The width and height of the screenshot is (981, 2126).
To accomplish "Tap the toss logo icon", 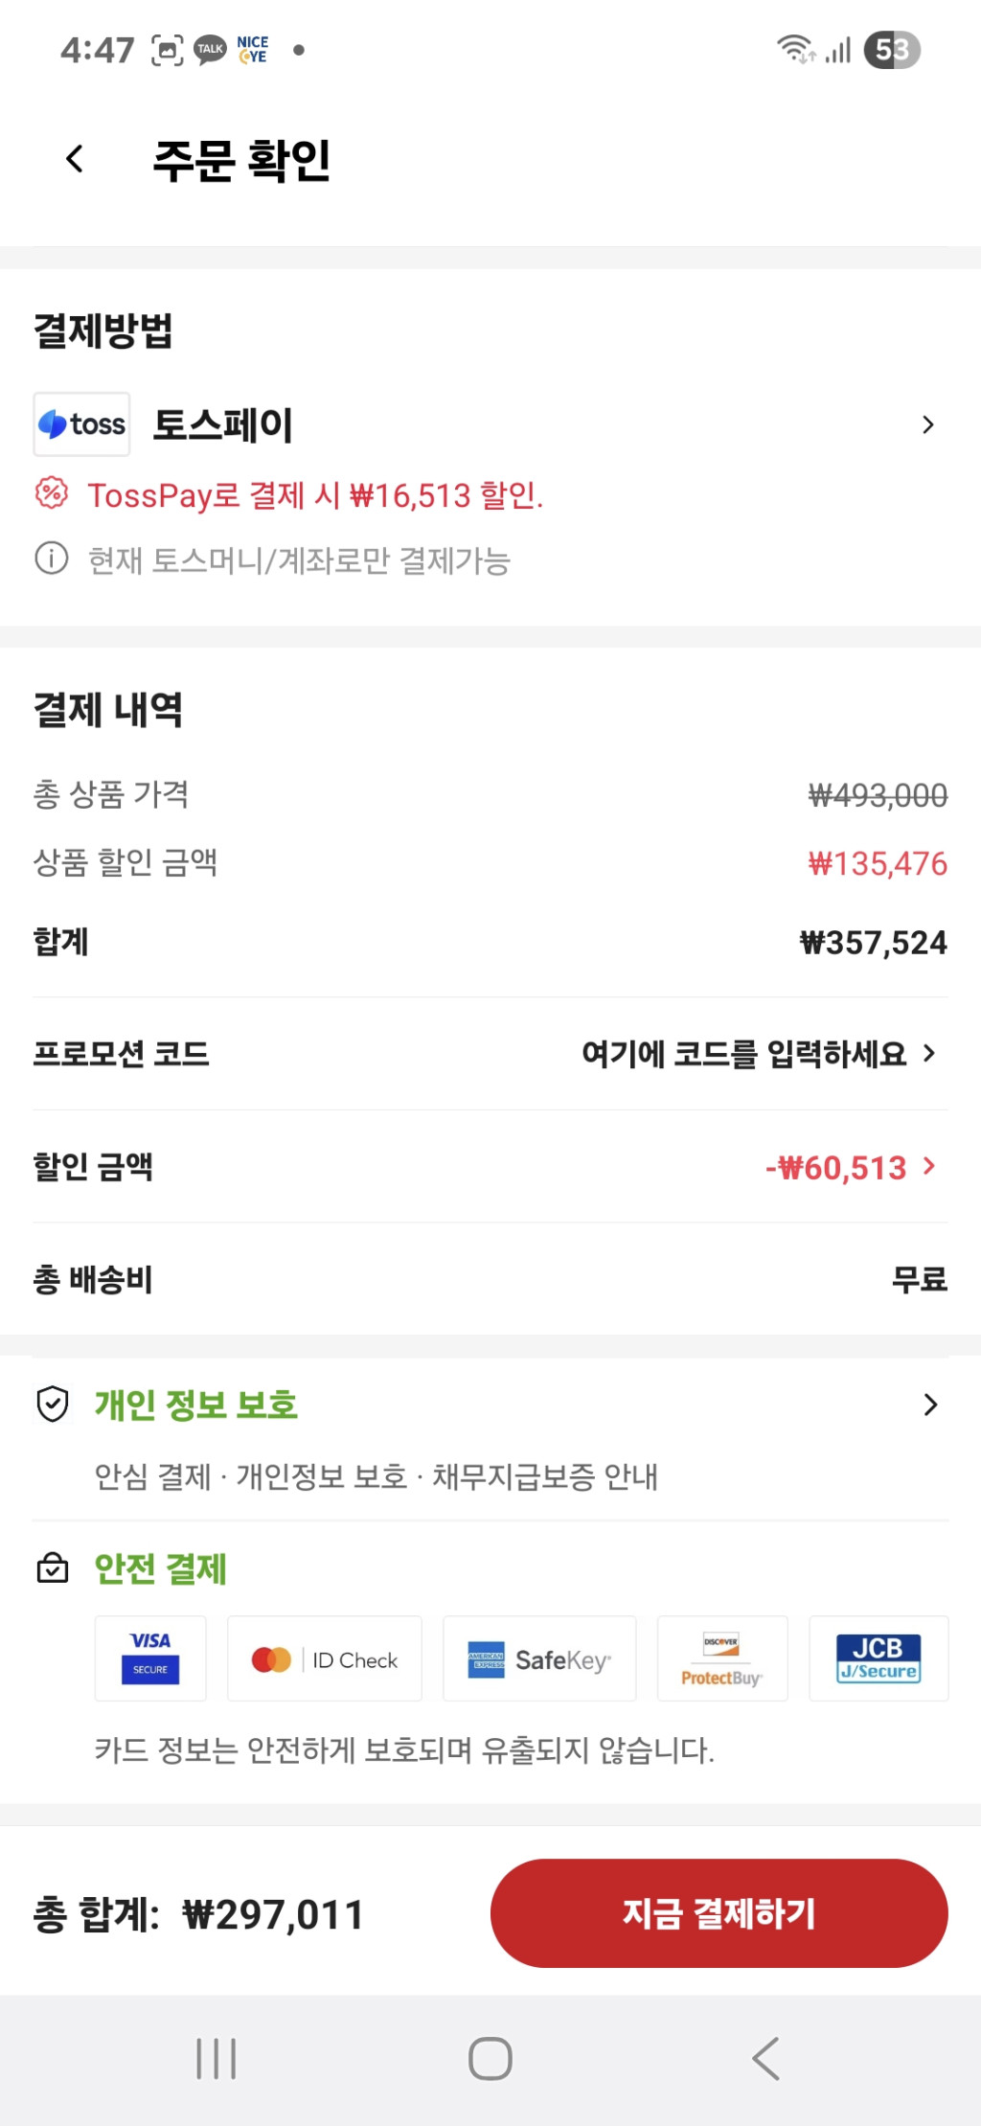I will (82, 424).
